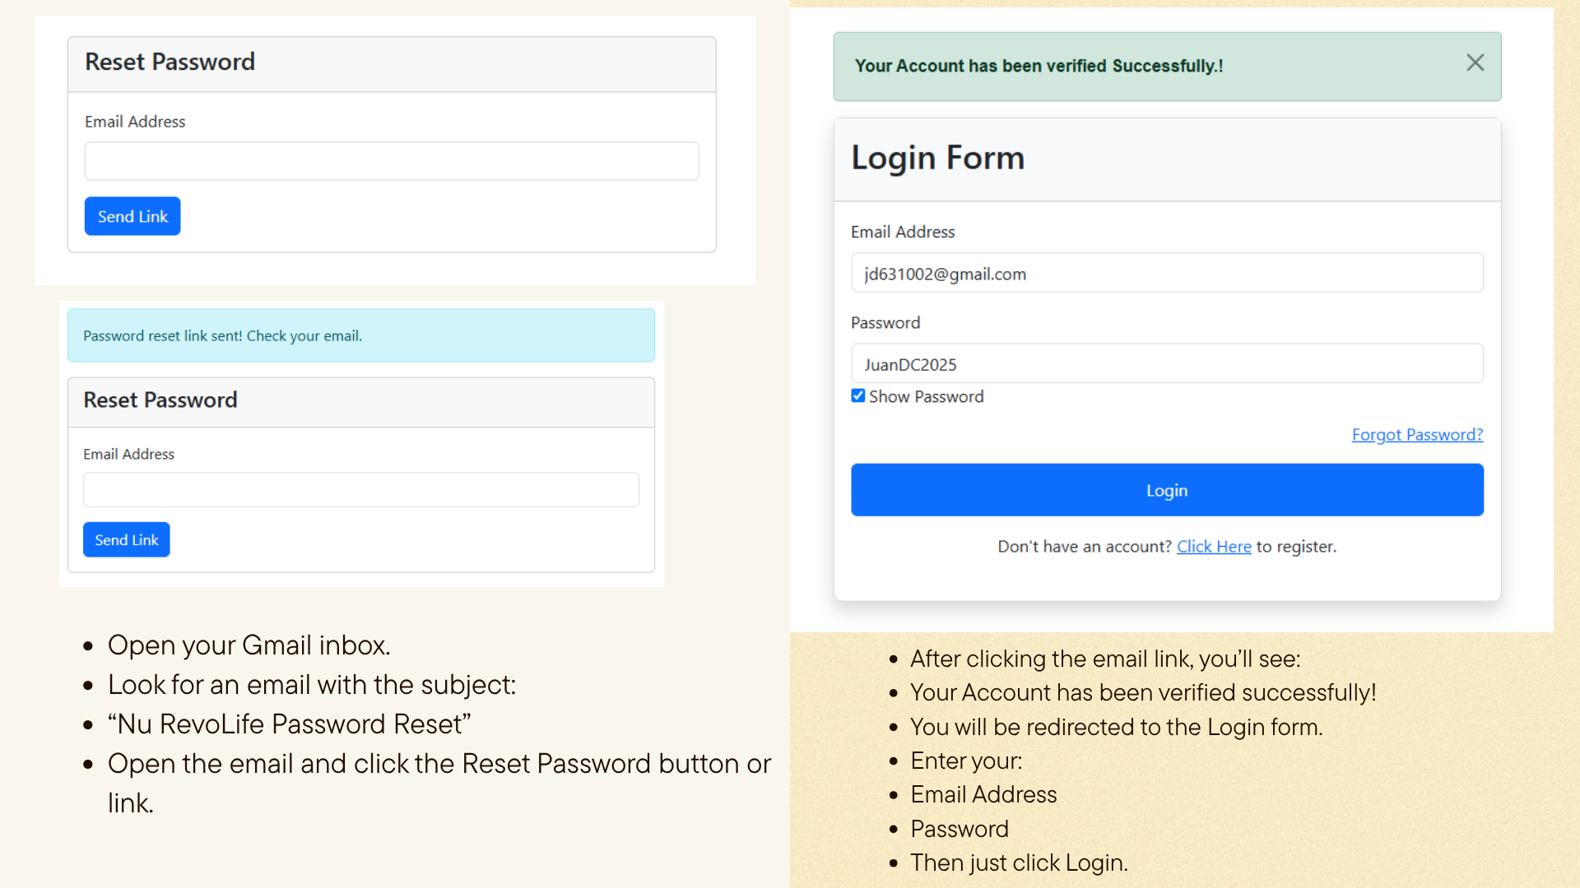This screenshot has width=1580, height=888.
Task: Uncheck the Show Password checkbox
Action: (858, 396)
